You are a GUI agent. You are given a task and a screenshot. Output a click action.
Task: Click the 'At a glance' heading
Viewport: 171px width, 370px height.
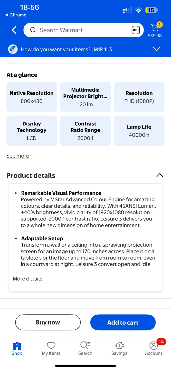pyautogui.click(x=22, y=75)
